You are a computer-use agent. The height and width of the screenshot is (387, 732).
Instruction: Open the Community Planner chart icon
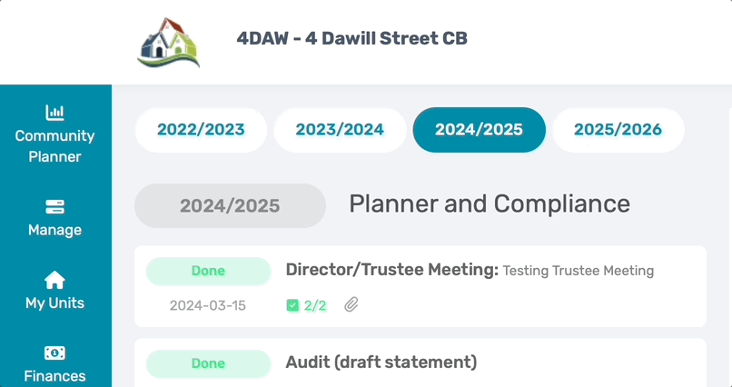54,113
